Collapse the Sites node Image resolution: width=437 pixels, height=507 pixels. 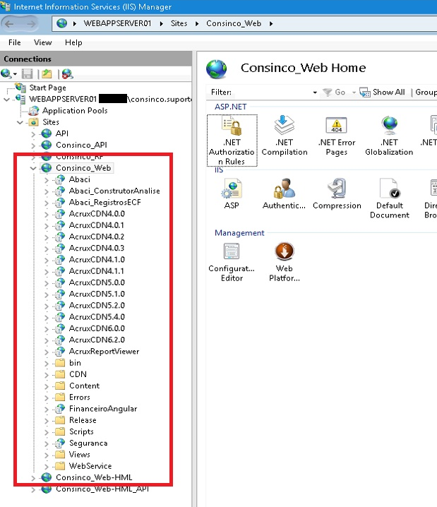20,122
